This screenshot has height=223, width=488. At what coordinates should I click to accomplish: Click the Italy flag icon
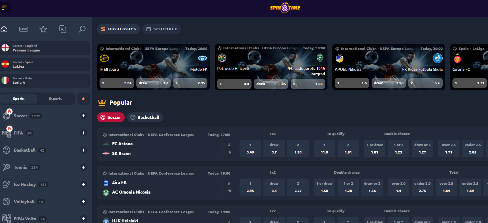5,81
